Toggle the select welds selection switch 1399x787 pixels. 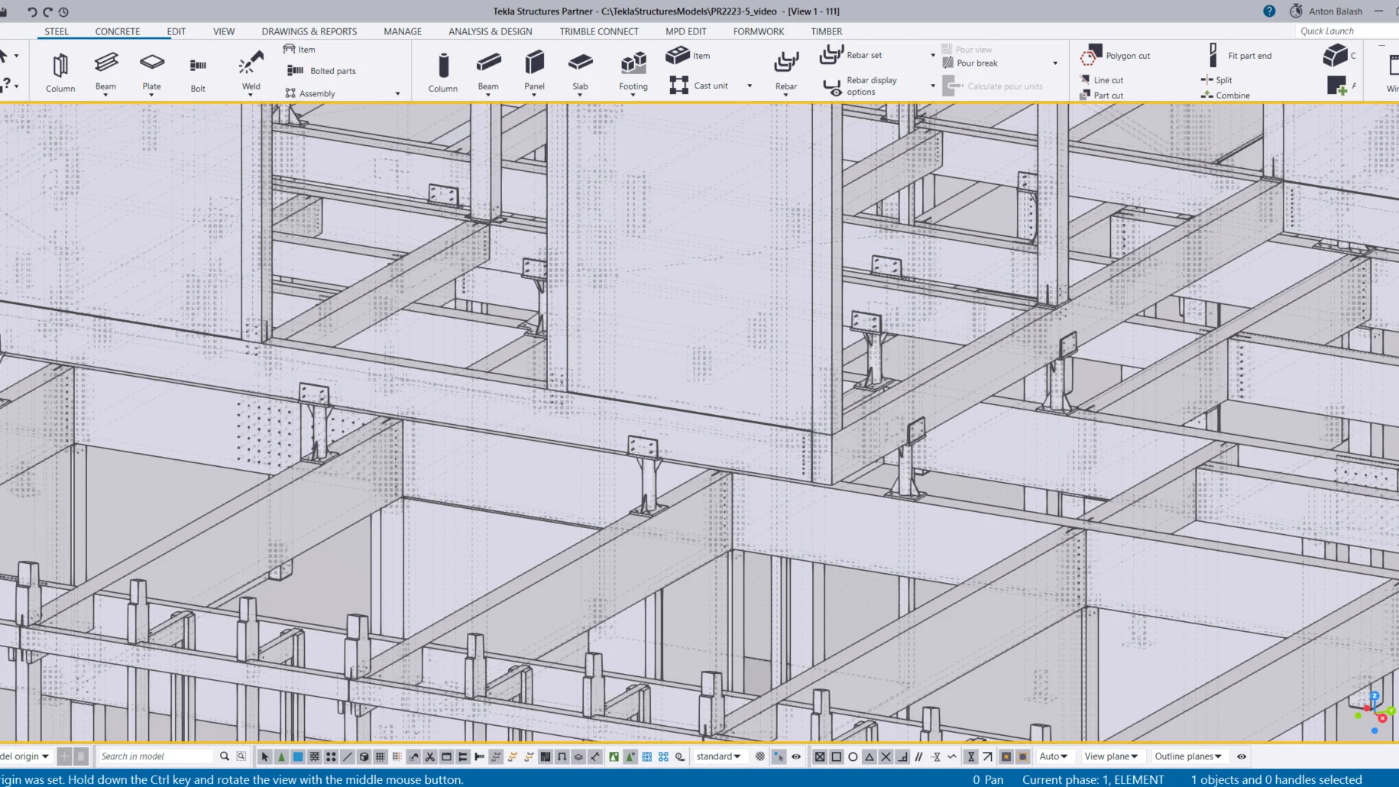point(413,756)
